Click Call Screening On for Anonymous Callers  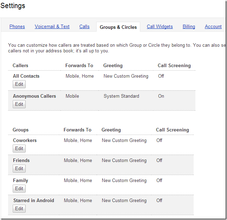[x=161, y=96]
